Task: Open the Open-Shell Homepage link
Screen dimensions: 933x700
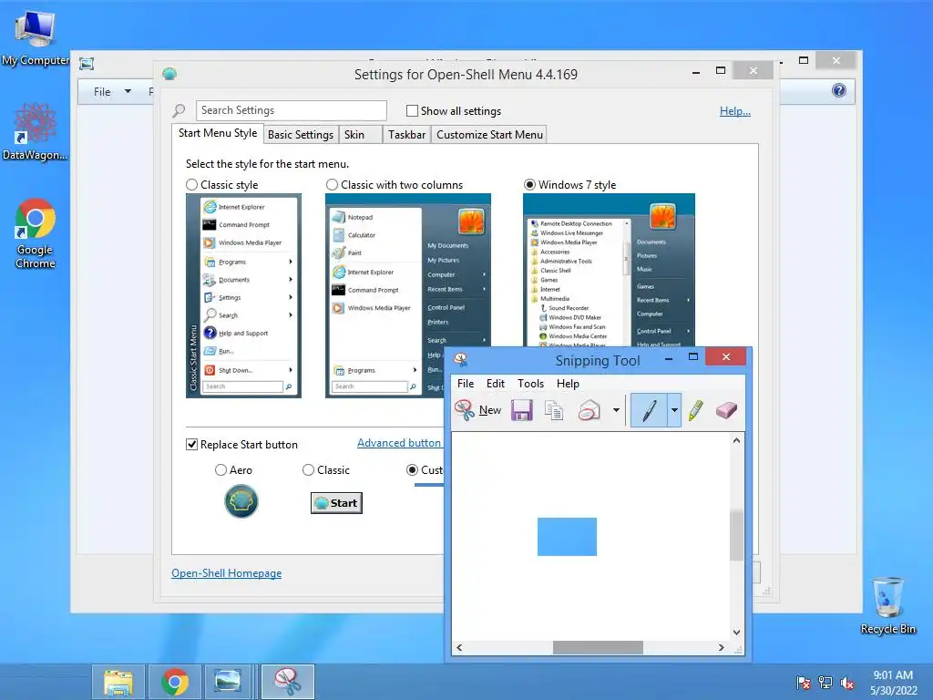Action: coord(226,572)
